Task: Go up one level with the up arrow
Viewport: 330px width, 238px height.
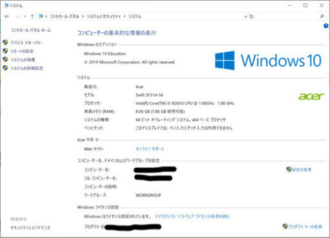Action: [32, 16]
